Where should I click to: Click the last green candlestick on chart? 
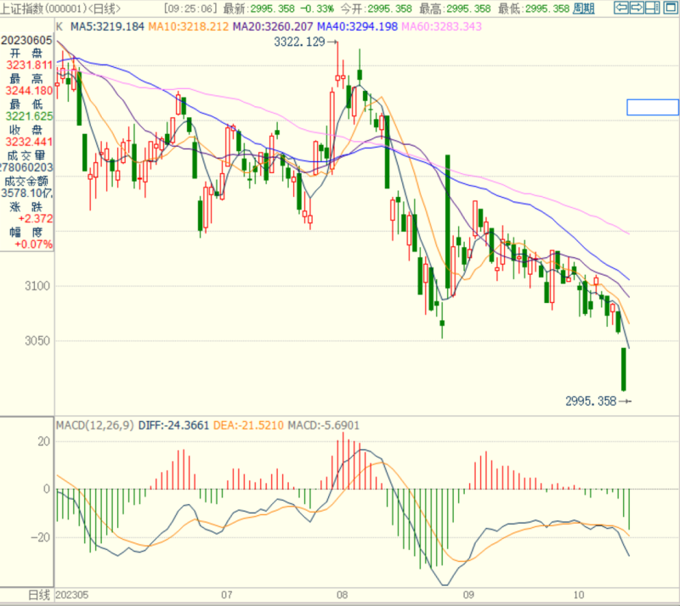(x=623, y=369)
